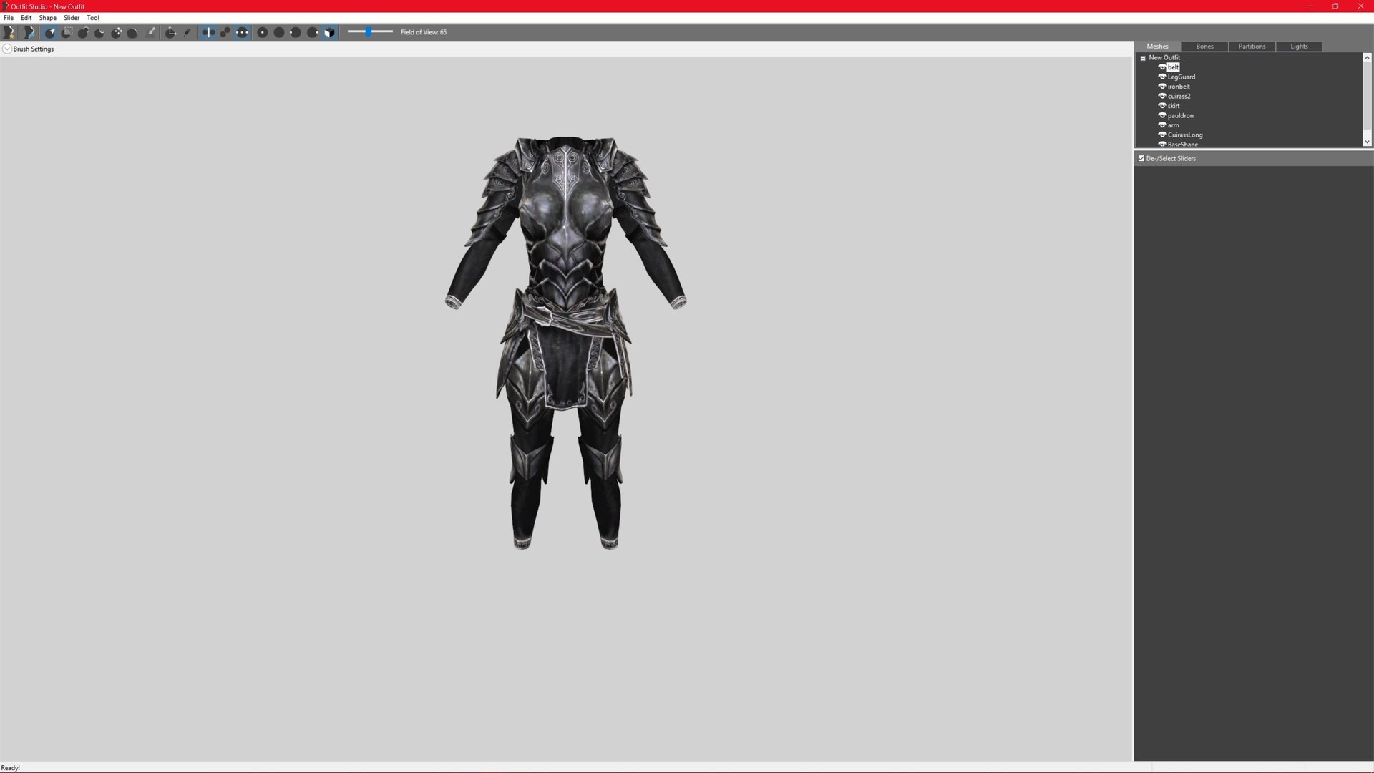The height and width of the screenshot is (773, 1374).
Task: Select the CuirassLong mesh name
Action: (x=1185, y=135)
